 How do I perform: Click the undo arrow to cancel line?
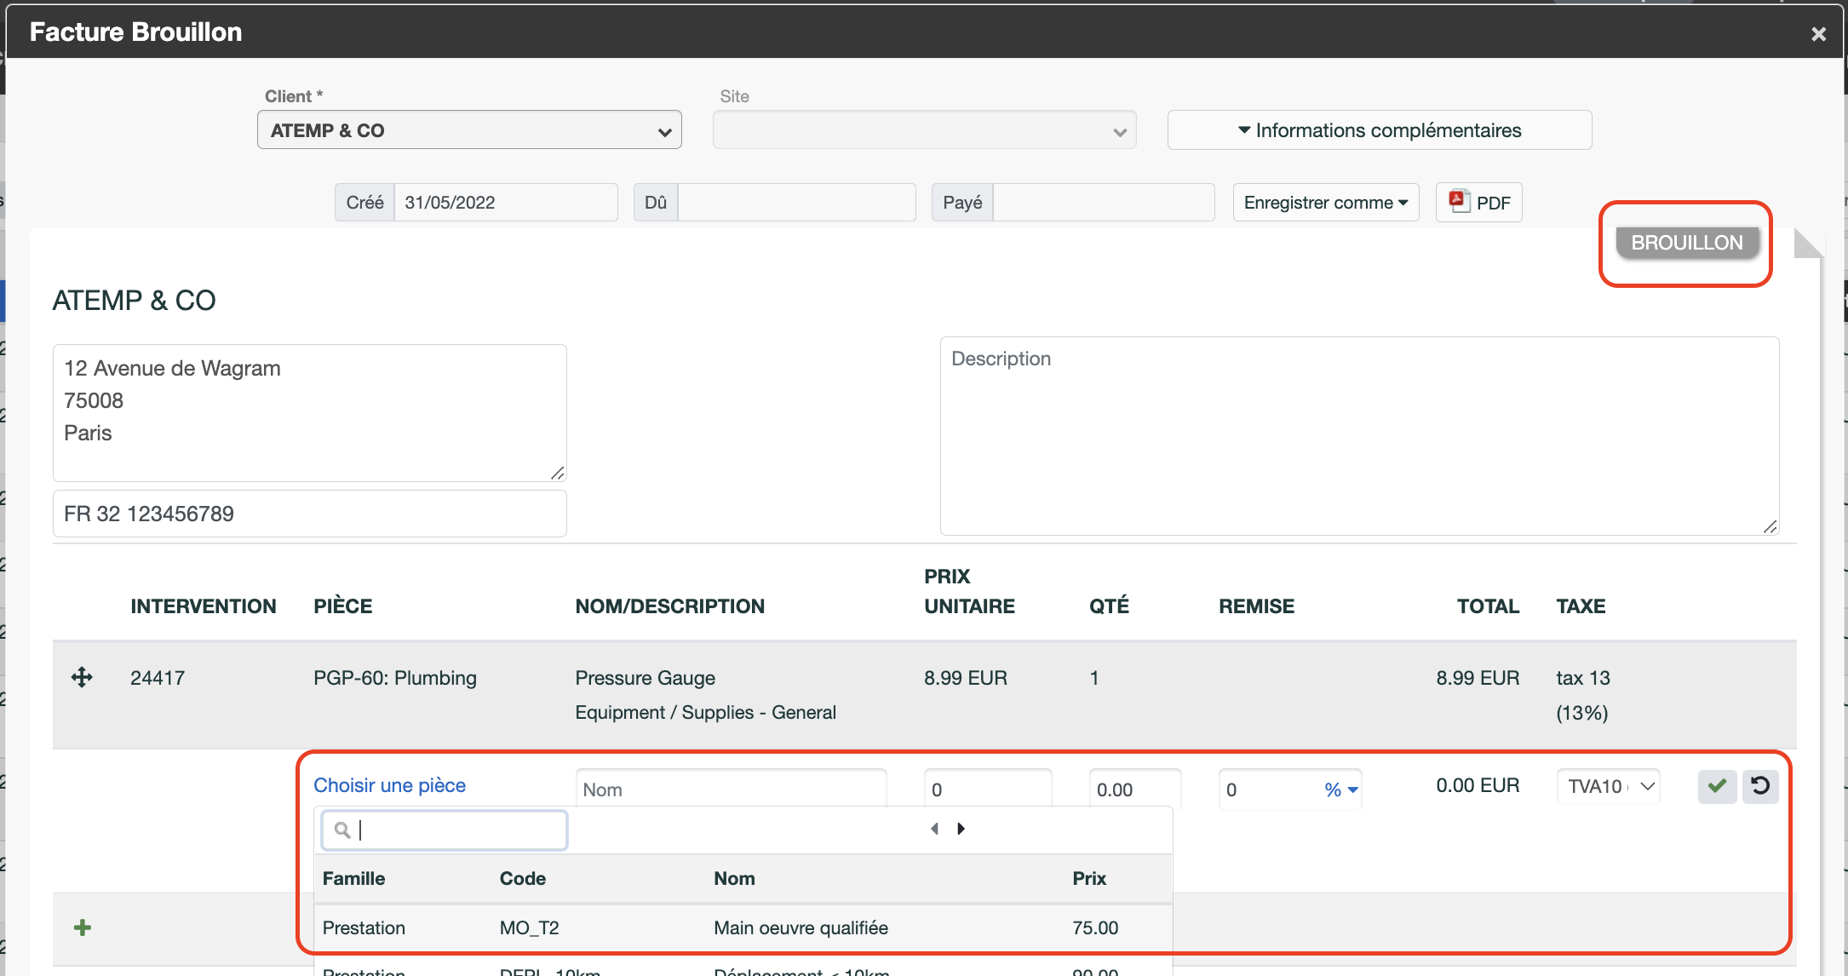pyautogui.click(x=1760, y=786)
